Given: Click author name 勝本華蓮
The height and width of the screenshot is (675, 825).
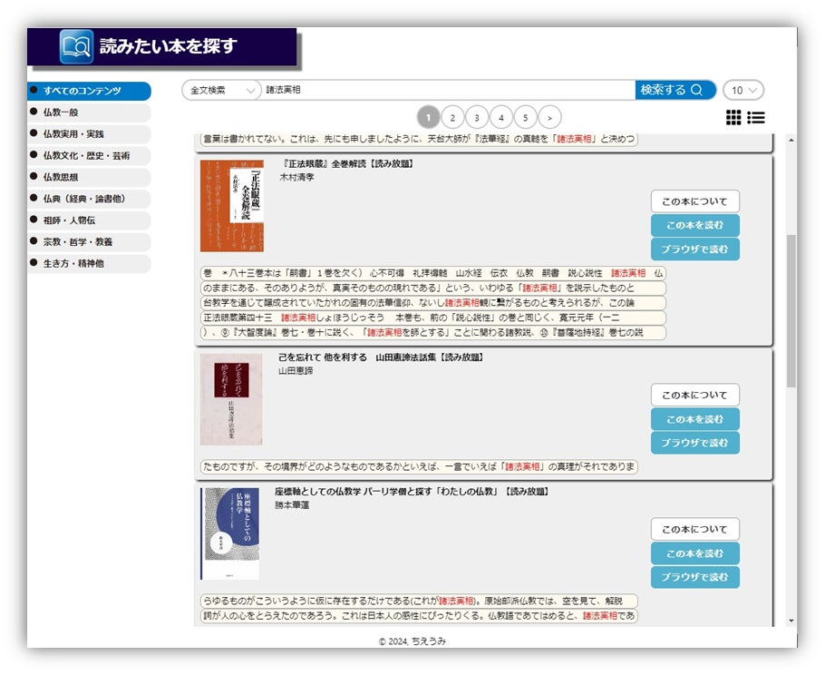Looking at the screenshot, I should point(292,505).
